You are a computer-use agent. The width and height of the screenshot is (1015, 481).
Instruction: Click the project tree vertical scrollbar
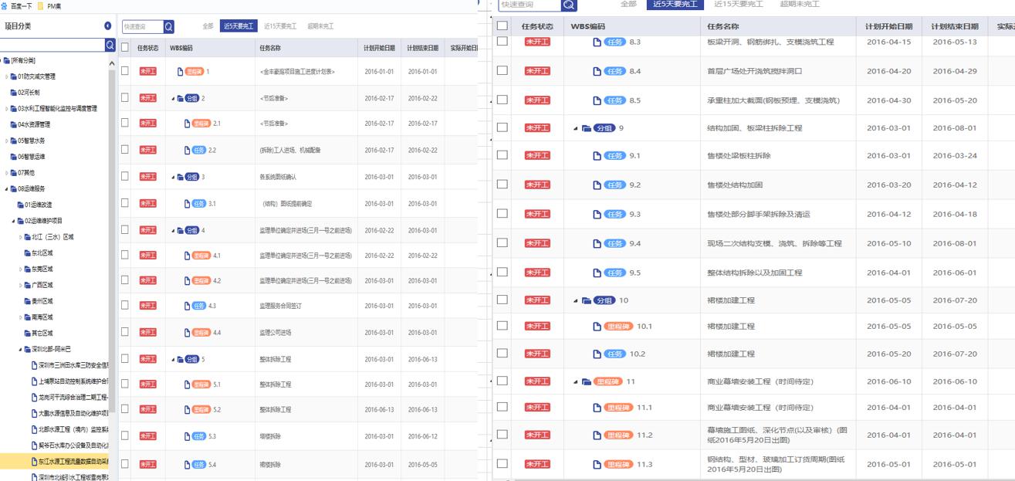tap(112, 232)
